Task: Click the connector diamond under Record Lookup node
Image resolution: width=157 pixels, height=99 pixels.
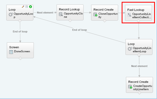Action: (70, 20)
